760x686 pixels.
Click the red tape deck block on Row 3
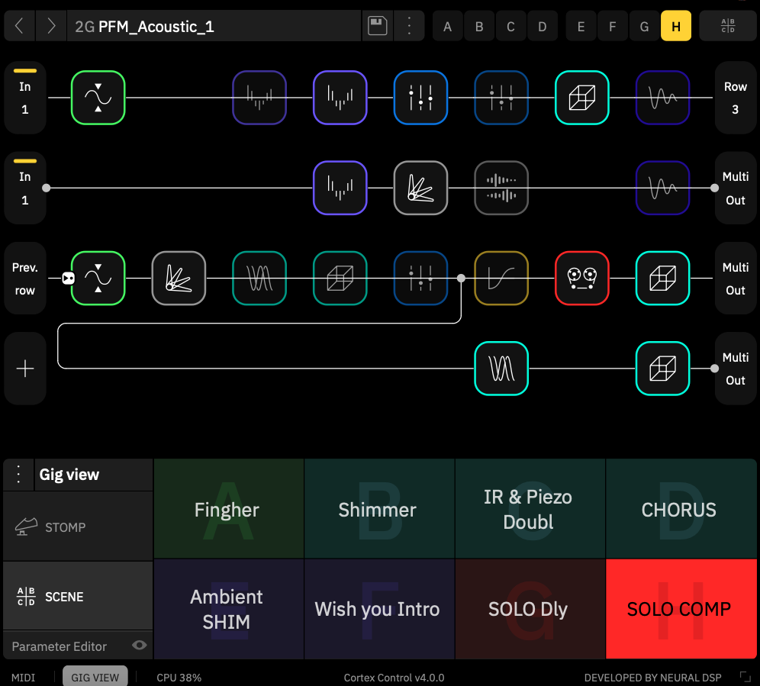pyautogui.click(x=582, y=278)
